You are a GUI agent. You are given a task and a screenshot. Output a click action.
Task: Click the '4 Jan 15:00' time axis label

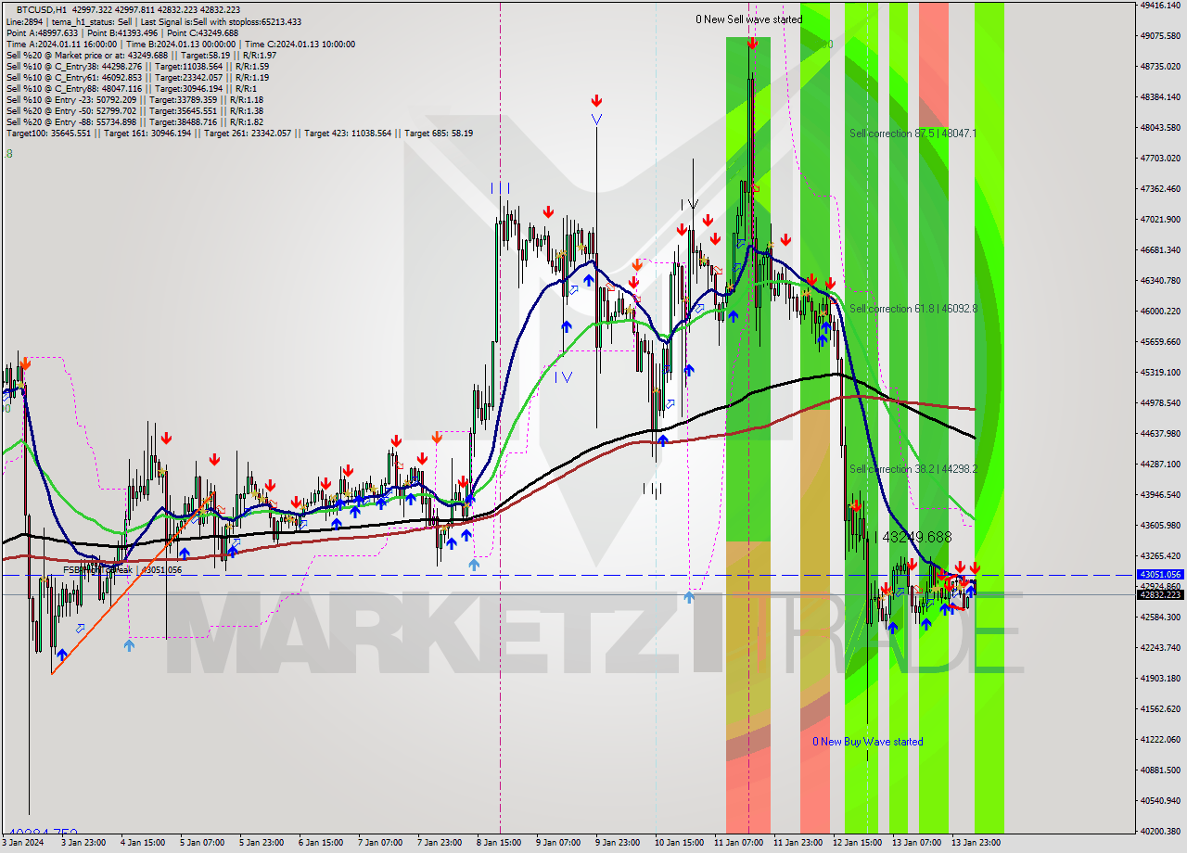[x=142, y=843]
